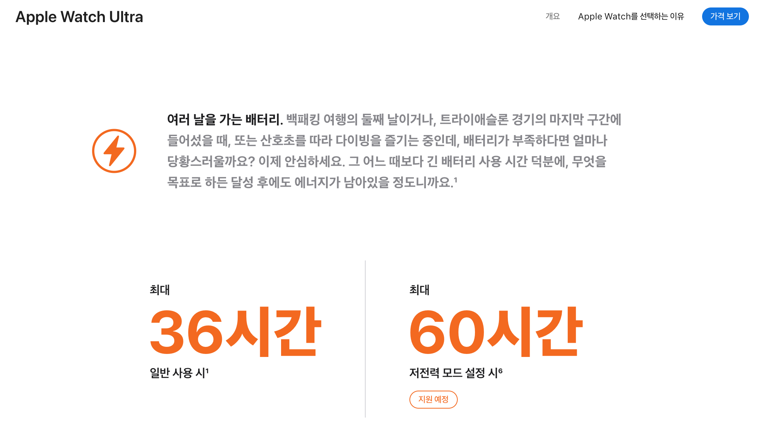The height and width of the screenshot is (446, 759).
Task: Click the vertical divider between battery stats
Action: pyautogui.click(x=365, y=339)
